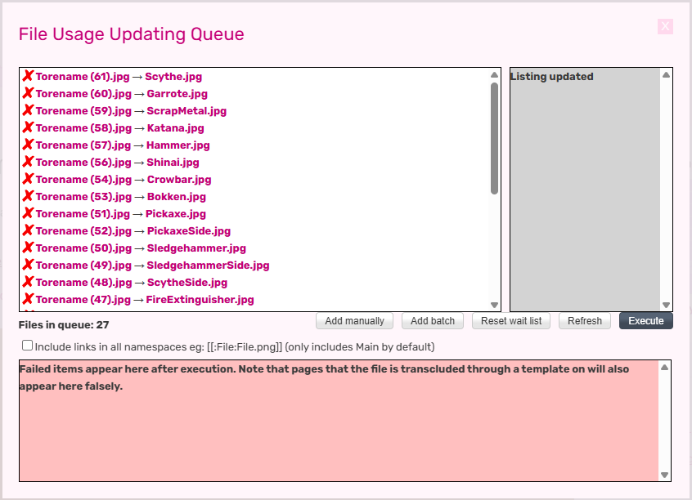Close the File Usage Updating Queue dialog
This screenshot has width=692, height=500.
click(x=665, y=27)
